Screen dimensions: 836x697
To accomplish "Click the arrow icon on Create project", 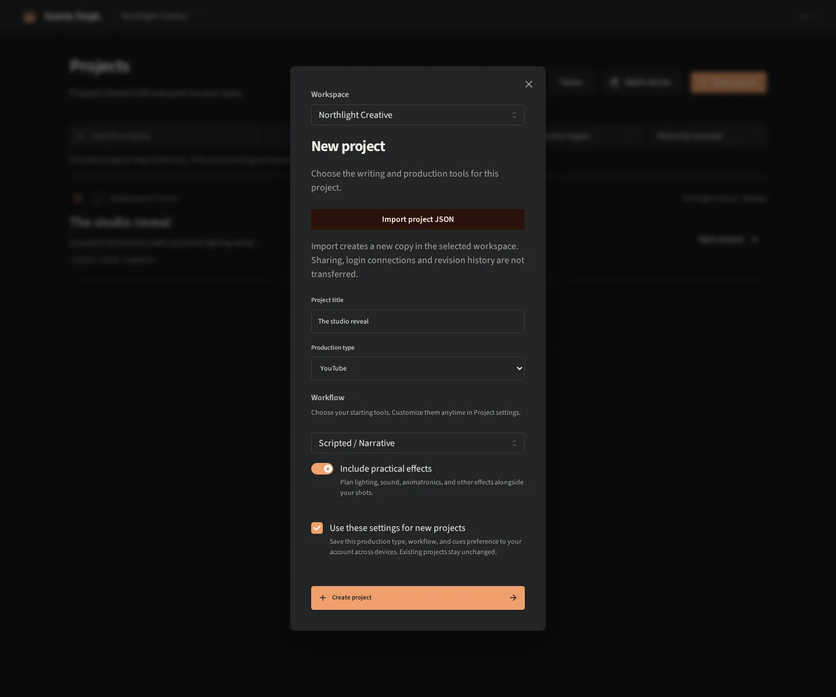I will tap(513, 598).
